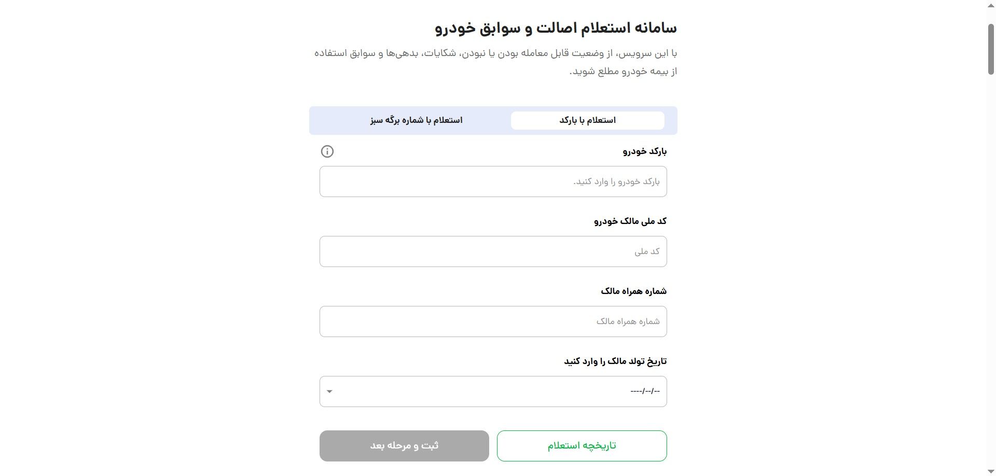Select the استعلام با بارکد tab
Image resolution: width=996 pixels, height=476 pixels.
click(x=587, y=120)
